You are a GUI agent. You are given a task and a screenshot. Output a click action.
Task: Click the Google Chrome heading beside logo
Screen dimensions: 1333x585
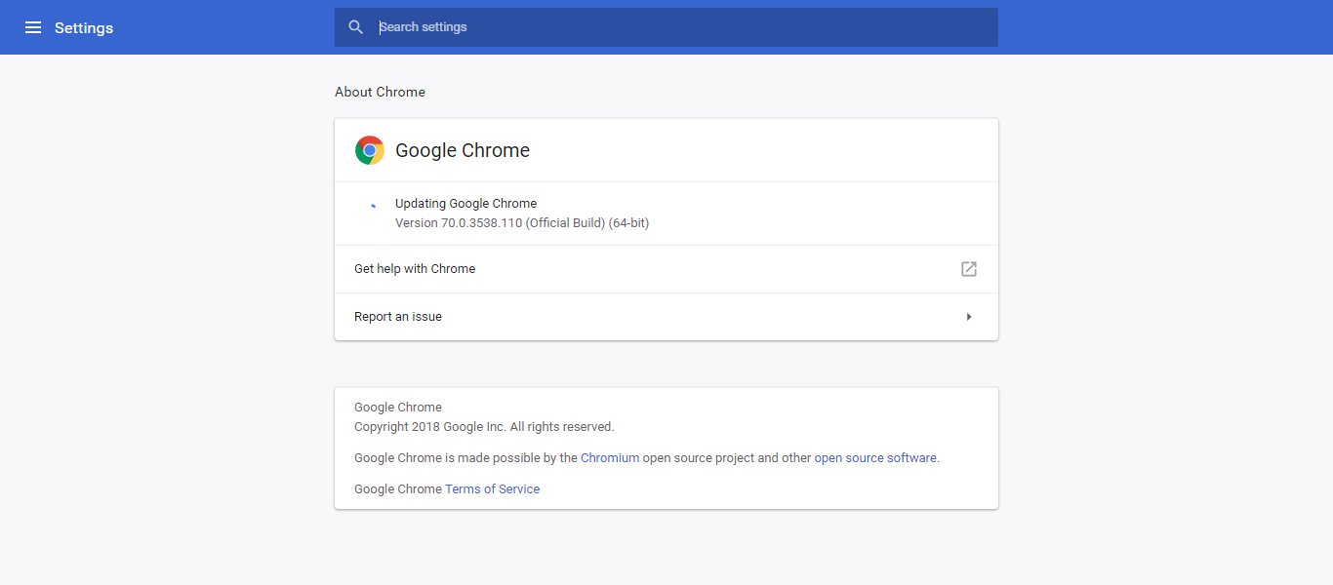[463, 150]
